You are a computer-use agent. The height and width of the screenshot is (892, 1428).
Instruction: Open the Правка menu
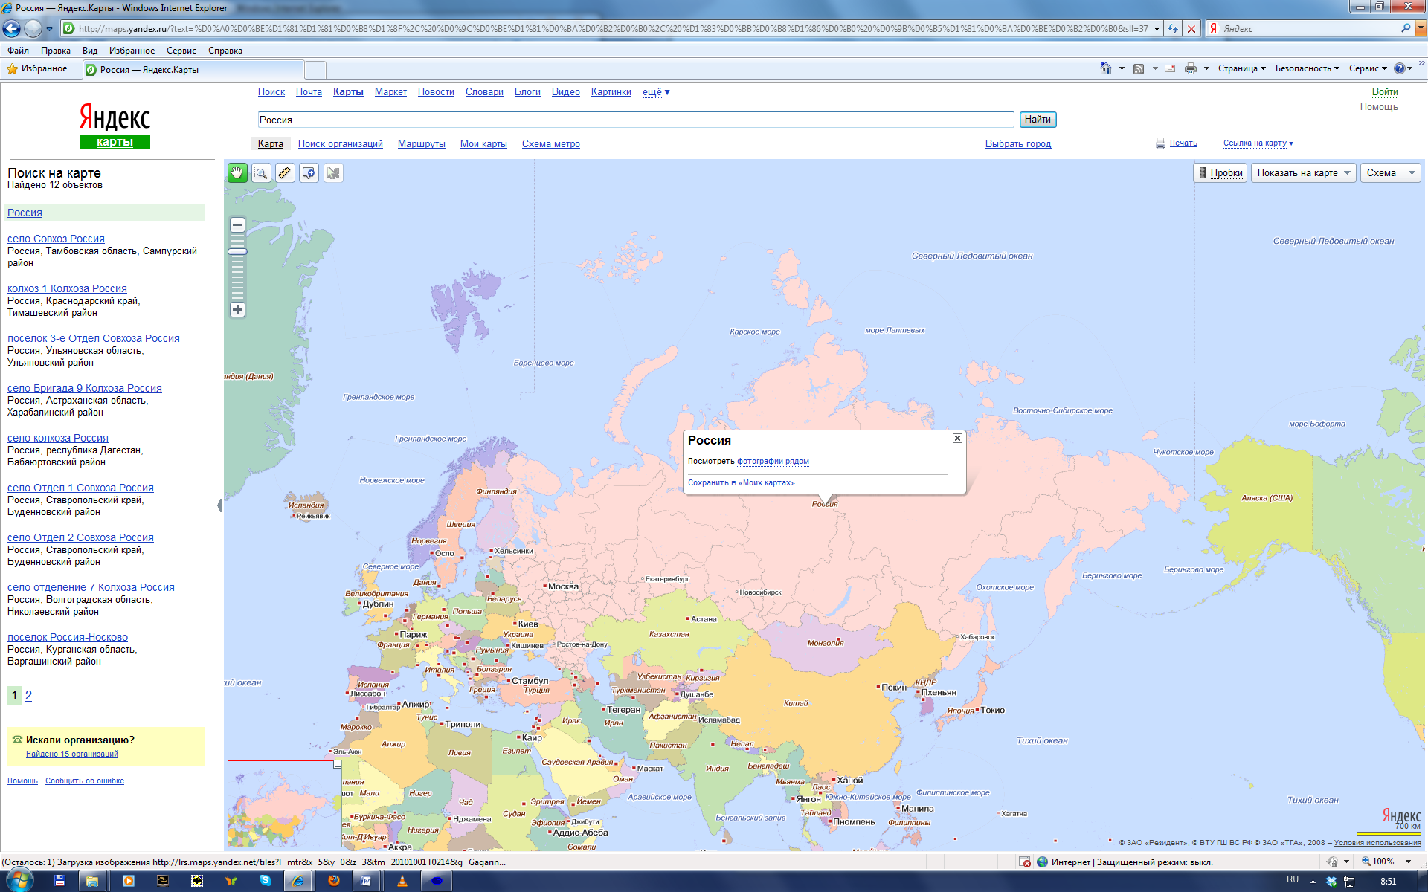click(56, 51)
